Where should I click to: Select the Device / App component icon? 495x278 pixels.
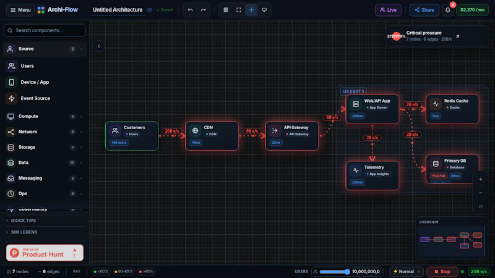(12, 82)
